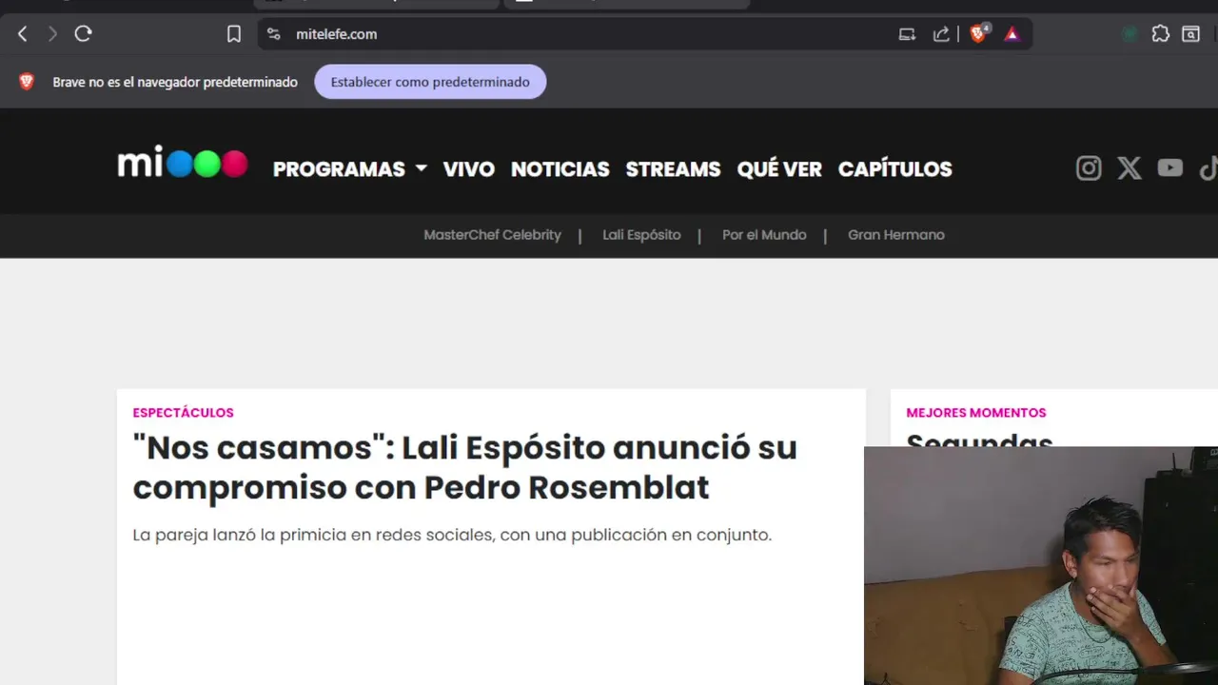The height and width of the screenshot is (685, 1218).
Task: Set Brave as default with 'Establecer como predeterminado'
Action: tap(430, 82)
